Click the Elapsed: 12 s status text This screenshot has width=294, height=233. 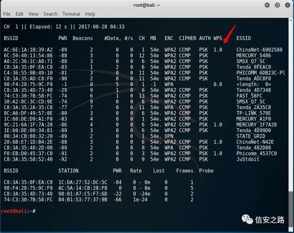click(48, 27)
